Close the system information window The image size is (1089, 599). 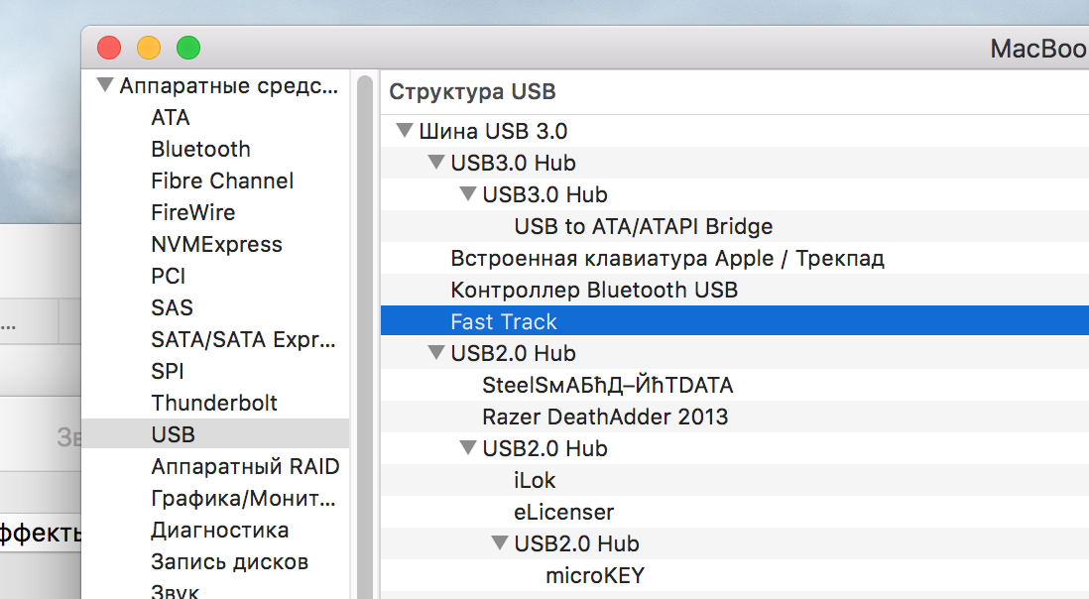109,48
